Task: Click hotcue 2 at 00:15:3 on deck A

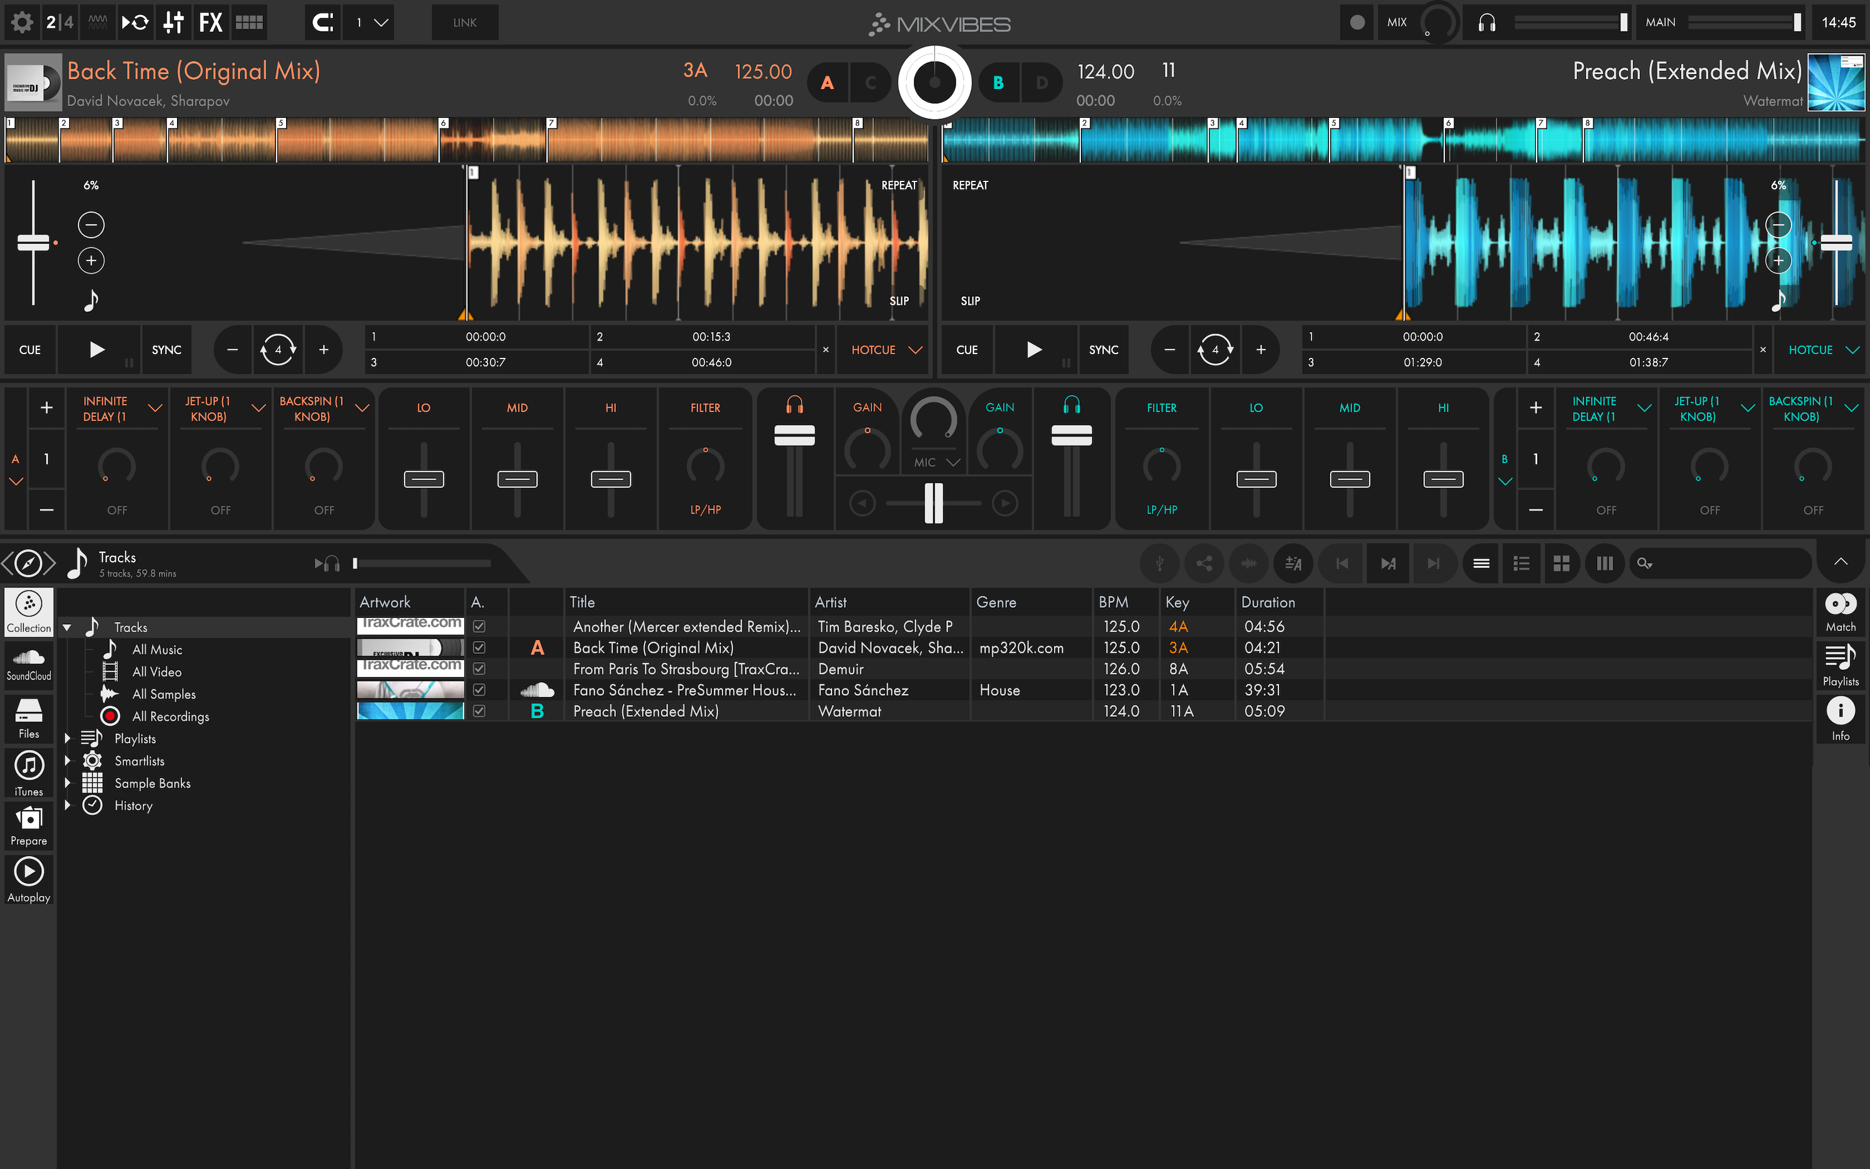Action: tap(702, 337)
